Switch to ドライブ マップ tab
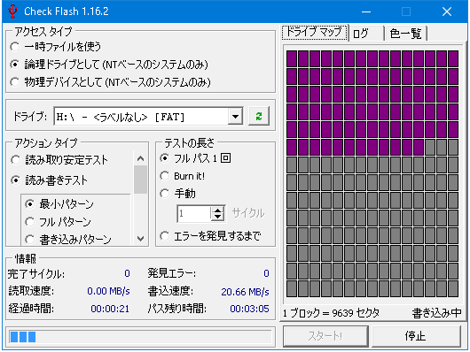Screen dimensions: 470x352 (314, 32)
